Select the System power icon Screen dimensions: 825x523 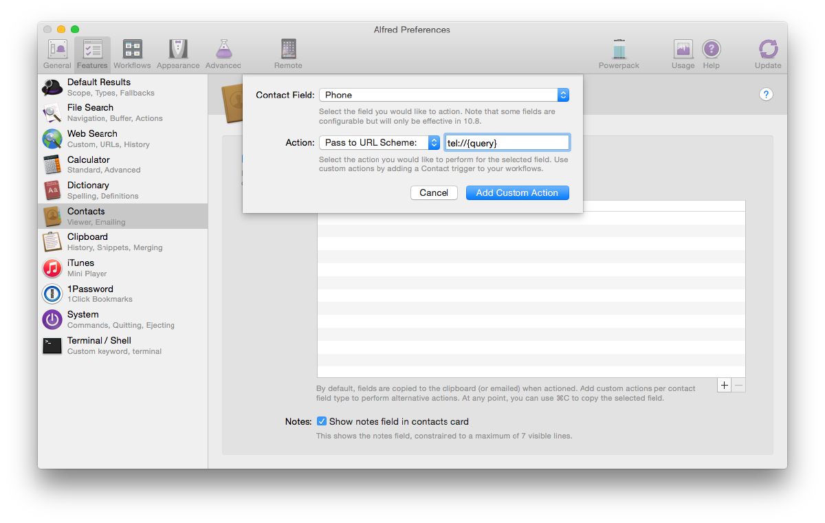[x=52, y=320]
